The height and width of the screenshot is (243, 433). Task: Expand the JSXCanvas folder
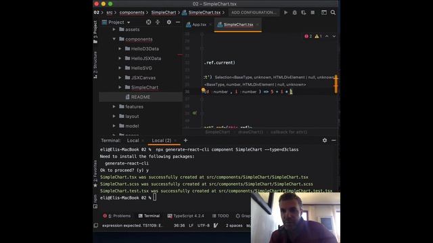[120, 78]
